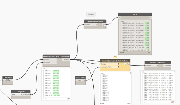Click the (266) count under the GetLocation preview

pyautogui.click(x=172, y=102)
